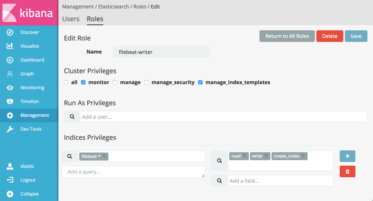This screenshot has width=373, height=201.
Task: Save the filebeat-writer role
Action: pyautogui.click(x=355, y=36)
